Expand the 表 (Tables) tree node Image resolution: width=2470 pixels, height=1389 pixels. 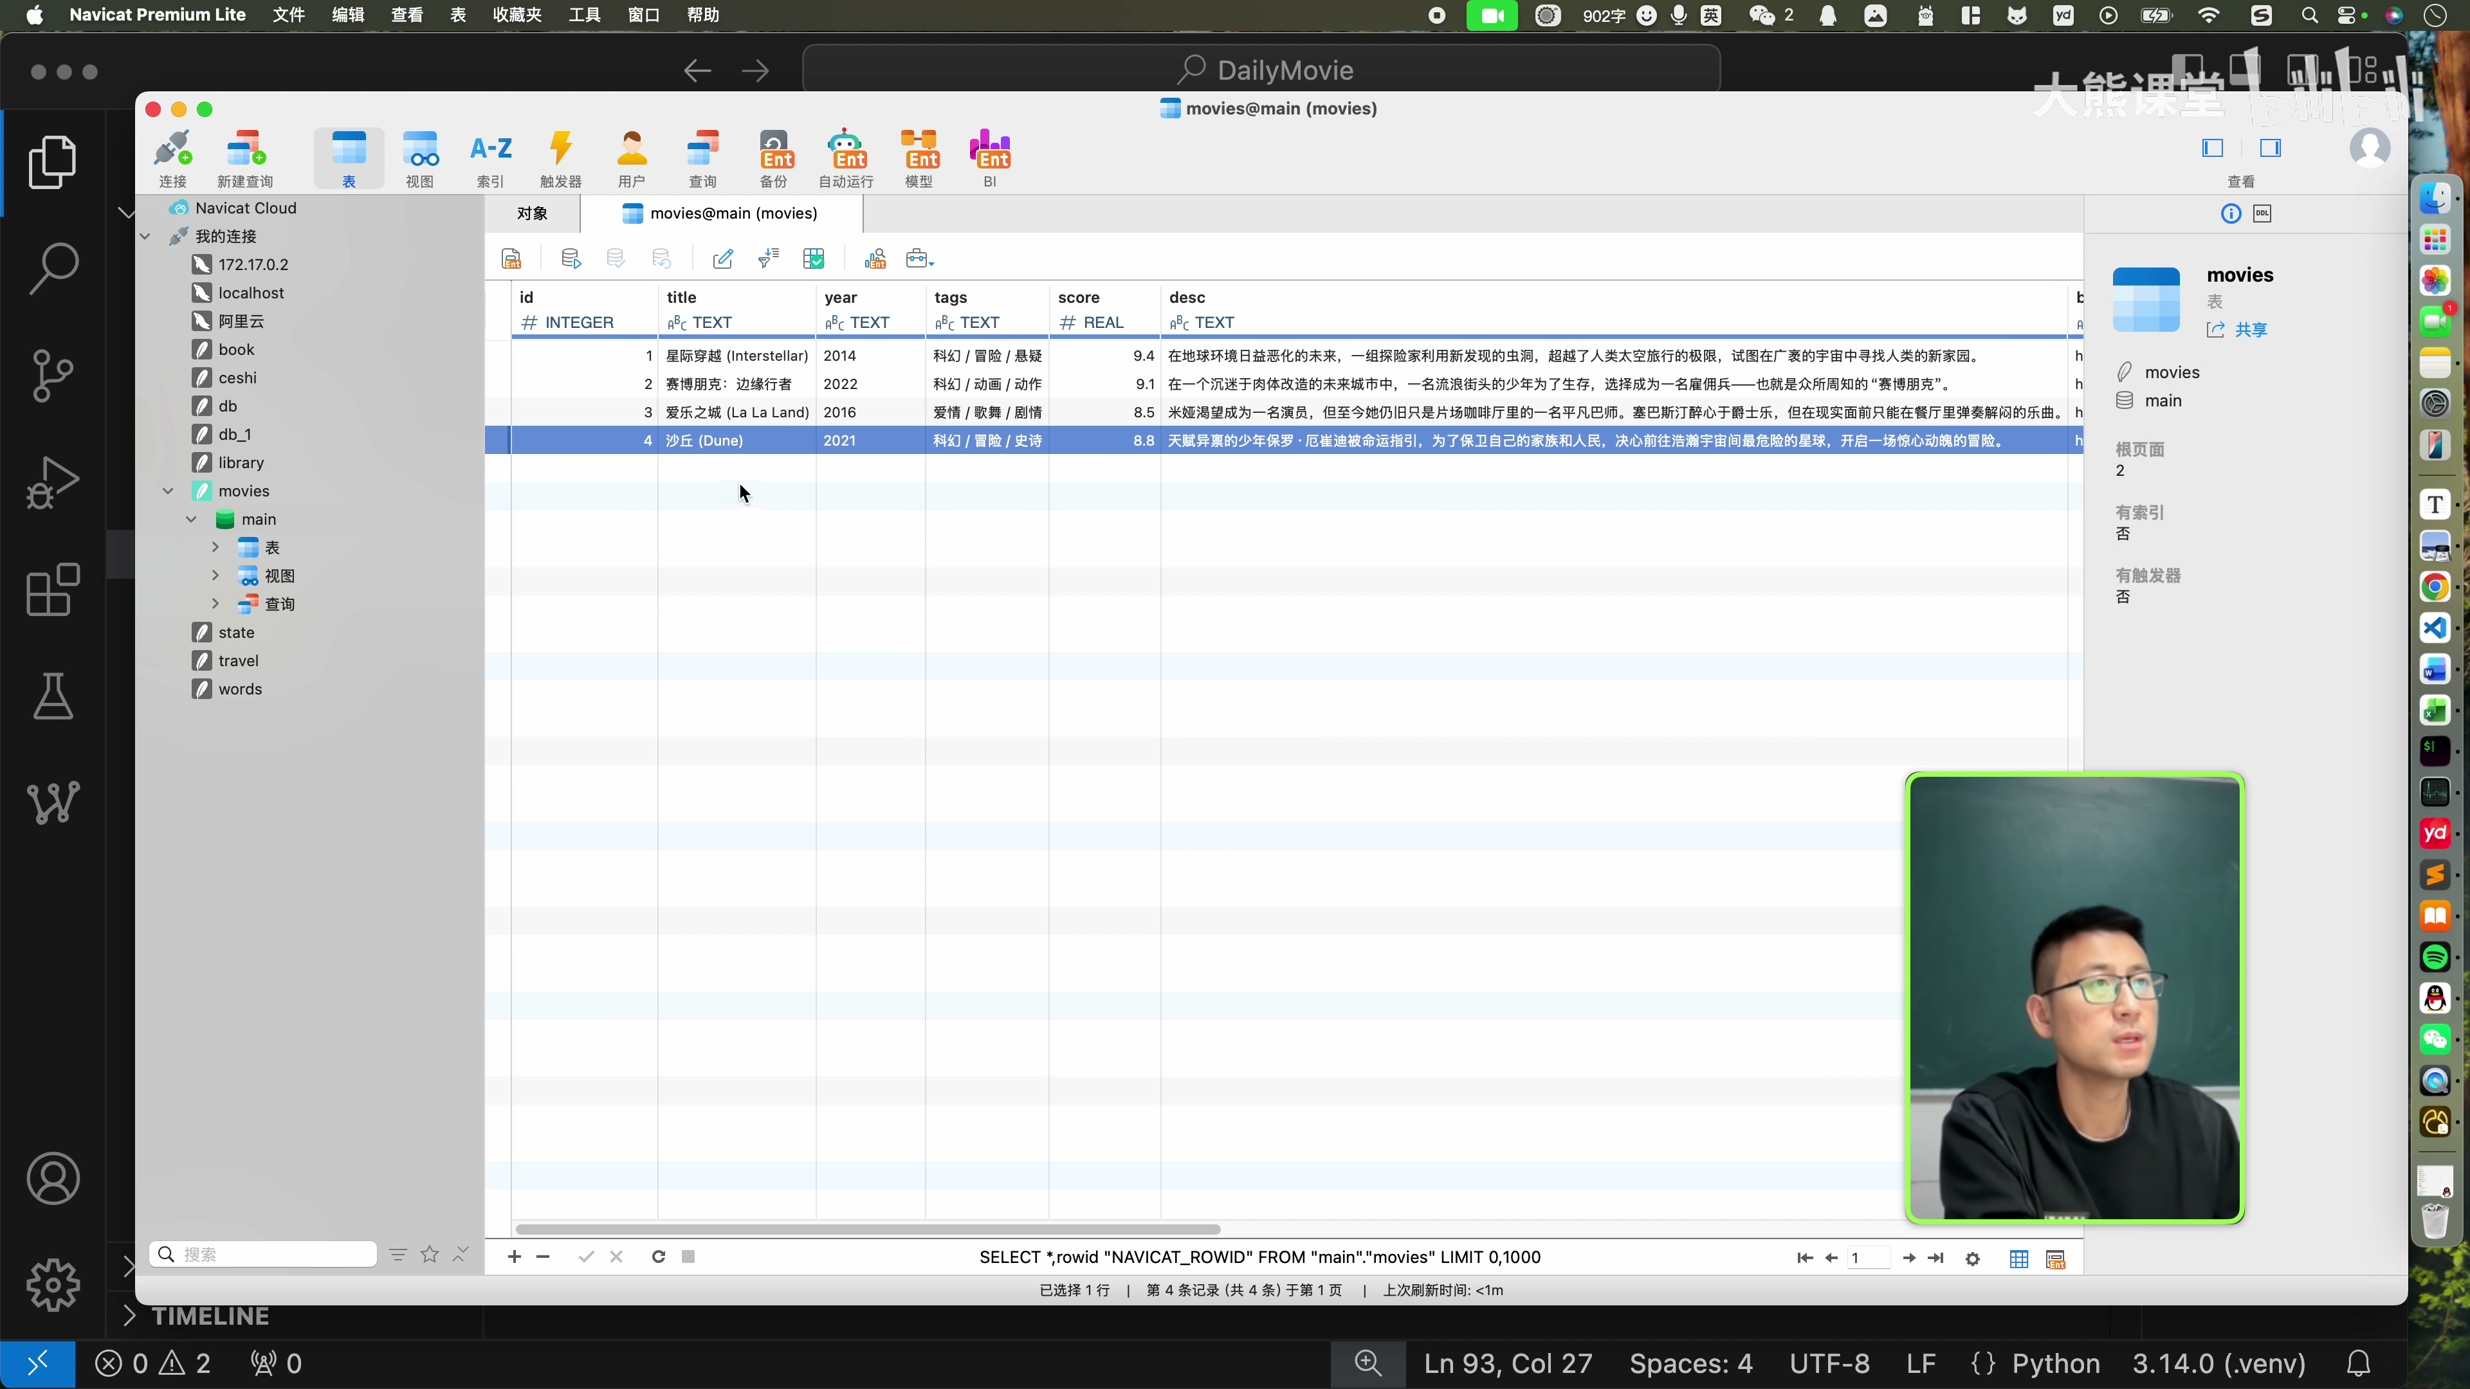tap(215, 547)
